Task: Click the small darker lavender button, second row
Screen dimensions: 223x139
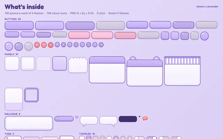Action: click(x=44, y=35)
